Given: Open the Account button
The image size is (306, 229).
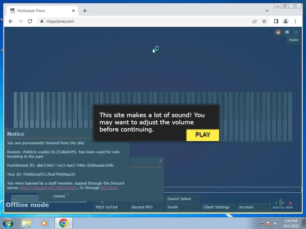Looking at the screenshot, I should (x=254, y=207).
